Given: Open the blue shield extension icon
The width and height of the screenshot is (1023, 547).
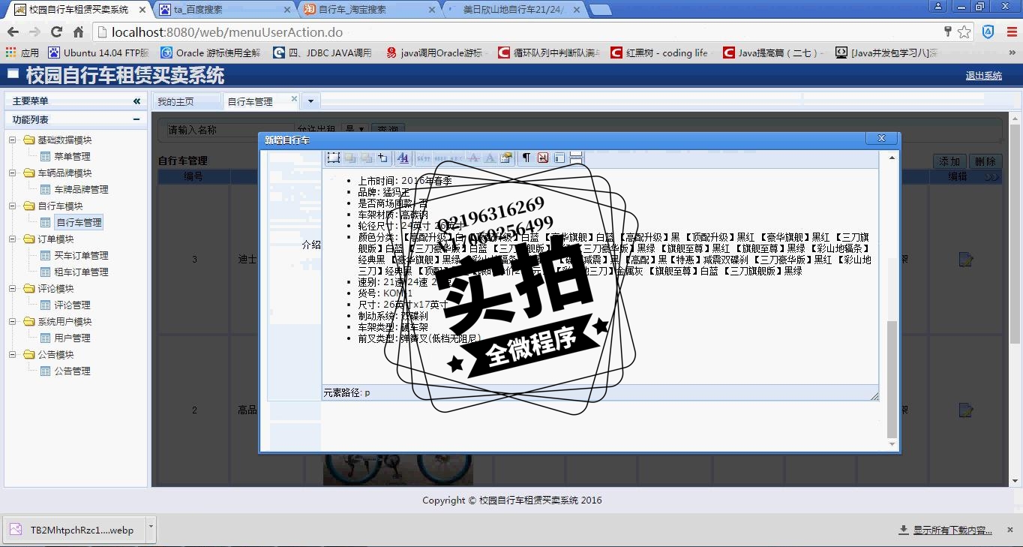Looking at the screenshot, I should [988, 32].
